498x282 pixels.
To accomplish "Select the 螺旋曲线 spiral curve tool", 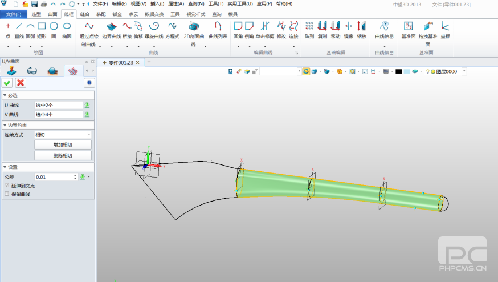I will click(x=153, y=27).
